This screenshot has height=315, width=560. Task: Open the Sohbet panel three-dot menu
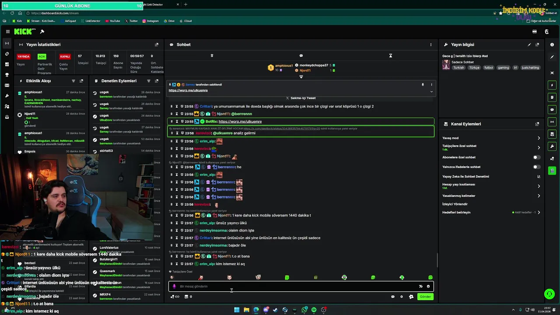pos(430,45)
